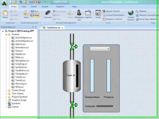Select Alarms.scr in tree
Image resolution: width=159 pixels, height=119 pixels.
coord(20,44)
